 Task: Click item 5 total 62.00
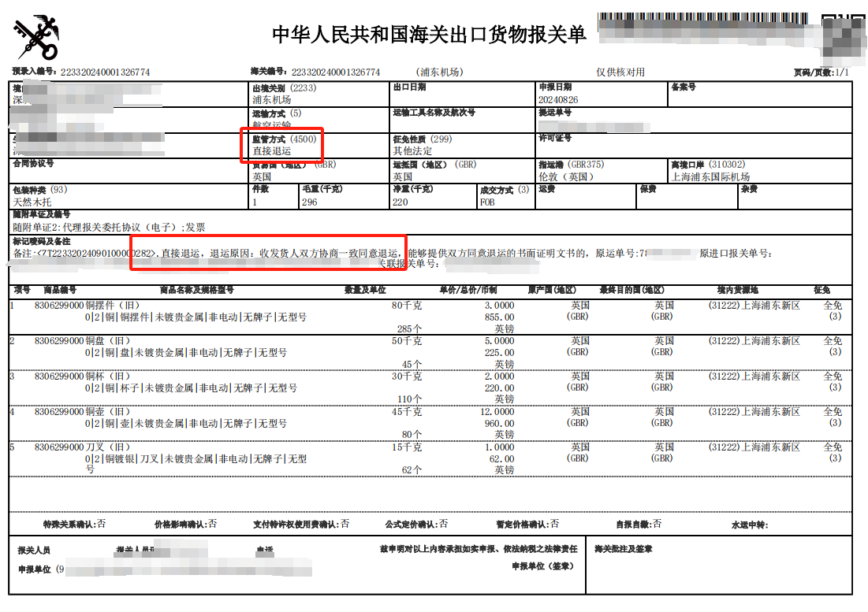coord(501,459)
